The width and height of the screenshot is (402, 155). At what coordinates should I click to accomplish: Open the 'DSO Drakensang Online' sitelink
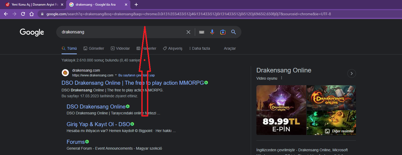tap(96, 107)
